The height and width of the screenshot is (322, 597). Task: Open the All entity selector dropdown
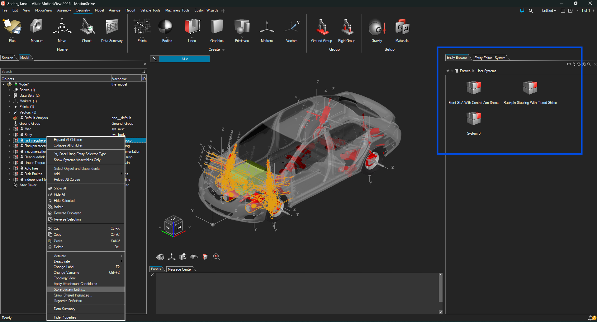184,59
